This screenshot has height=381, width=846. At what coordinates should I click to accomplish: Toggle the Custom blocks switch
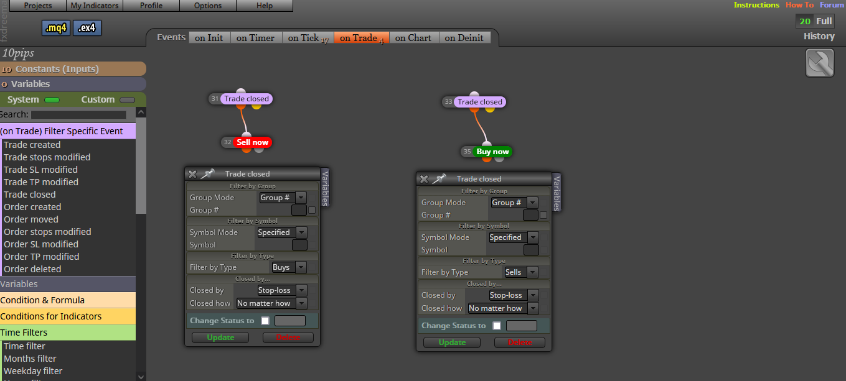click(127, 100)
